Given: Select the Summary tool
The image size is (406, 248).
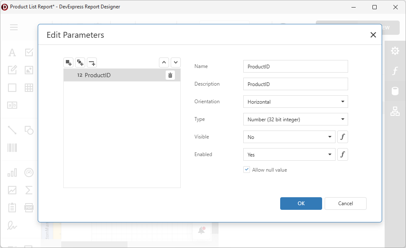Looking at the screenshot, I should point(29,190).
